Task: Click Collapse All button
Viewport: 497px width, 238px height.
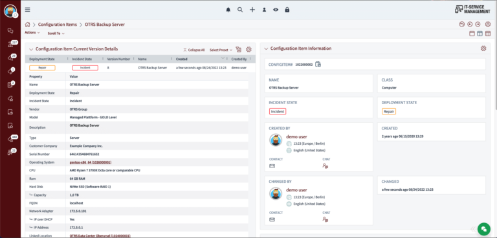Action: click(x=193, y=50)
